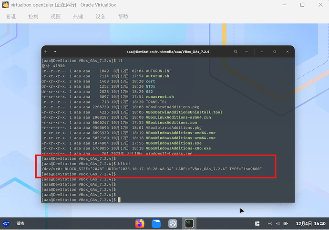Open the 热键 menu

pyautogui.click(x=78, y=17)
